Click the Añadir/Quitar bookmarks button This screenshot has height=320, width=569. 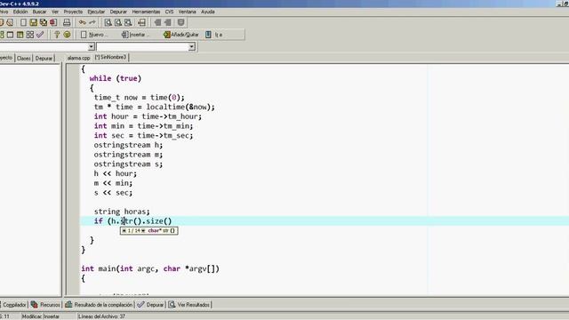click(x=181, y=35)
